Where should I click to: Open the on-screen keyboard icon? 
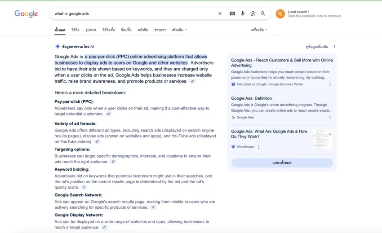(232, 13)
